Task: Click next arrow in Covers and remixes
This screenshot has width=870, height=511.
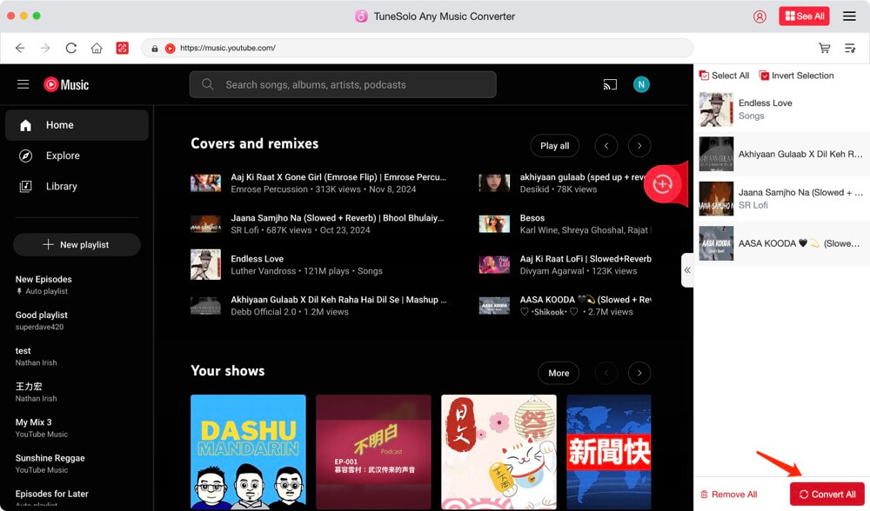Action: pos(639,146)
